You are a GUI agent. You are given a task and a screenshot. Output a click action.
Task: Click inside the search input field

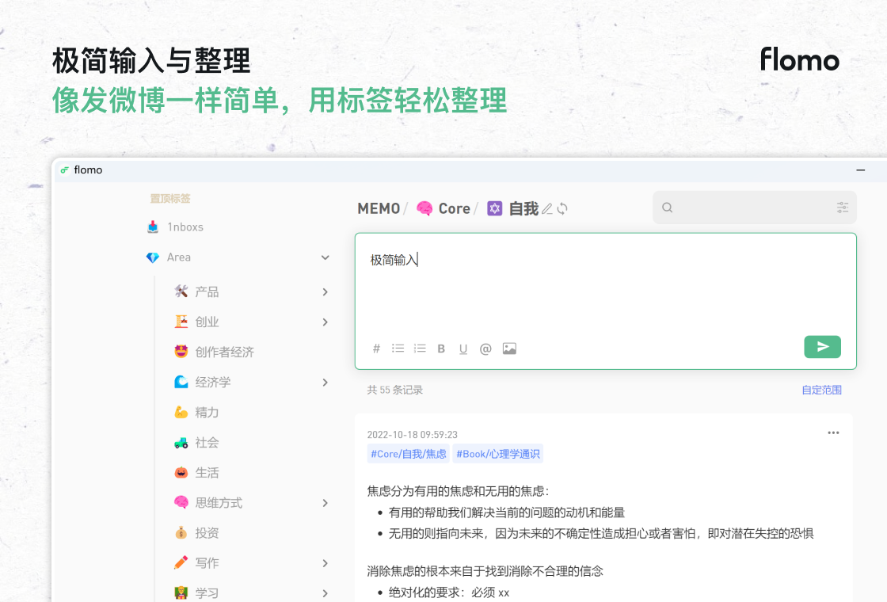[744, 207]
